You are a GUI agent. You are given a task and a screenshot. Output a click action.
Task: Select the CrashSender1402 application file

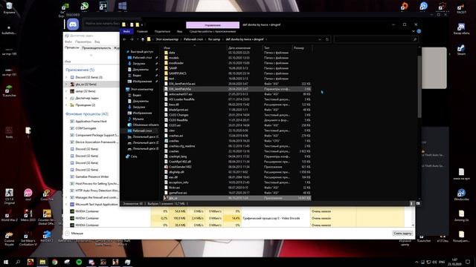(x=180, y=167)
